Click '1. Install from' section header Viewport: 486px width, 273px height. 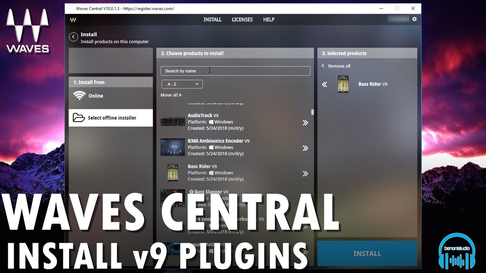(110, 82)
